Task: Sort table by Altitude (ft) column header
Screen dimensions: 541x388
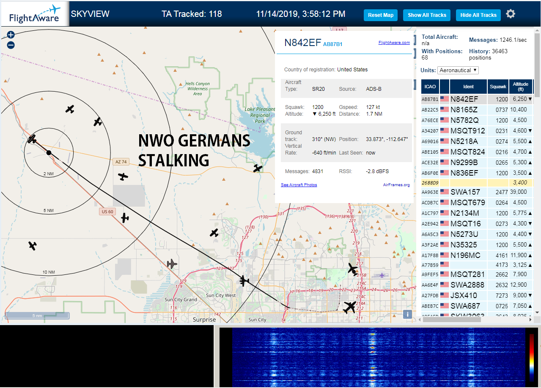Action: coord(521,87)
